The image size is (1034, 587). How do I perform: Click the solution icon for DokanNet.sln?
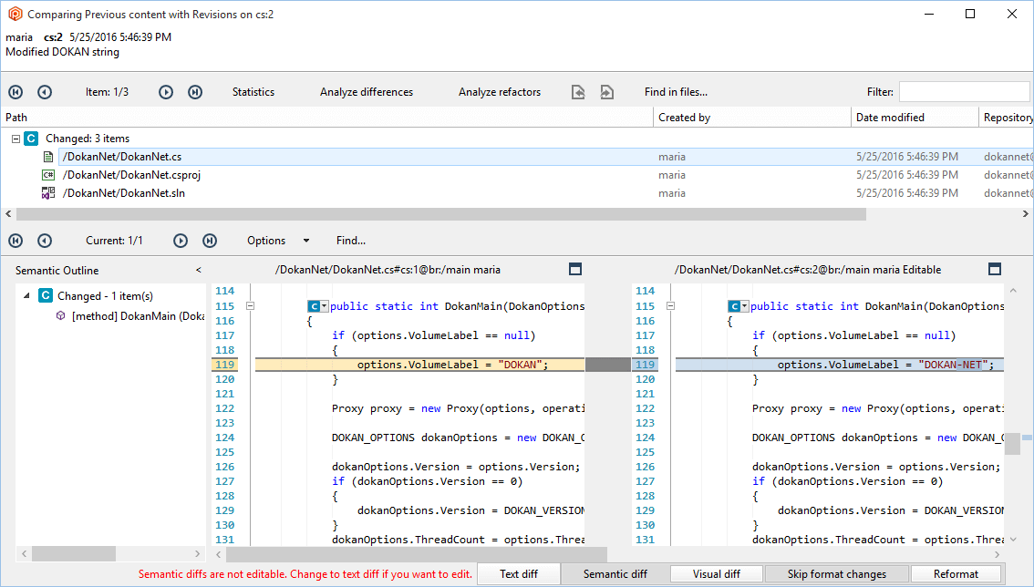[48, 193]
